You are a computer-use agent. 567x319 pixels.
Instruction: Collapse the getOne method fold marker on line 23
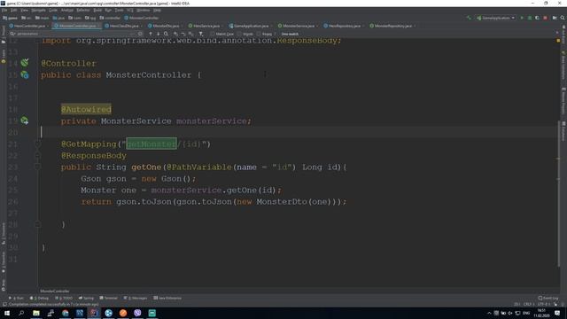[37, 167]
